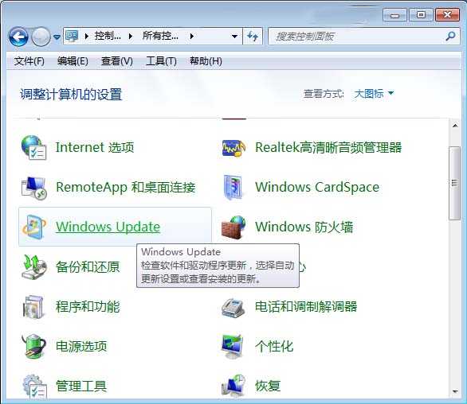The width and height of the screenshot is (467, 404).
Task: Minimize the control panel window
Action: click(394, 15)
